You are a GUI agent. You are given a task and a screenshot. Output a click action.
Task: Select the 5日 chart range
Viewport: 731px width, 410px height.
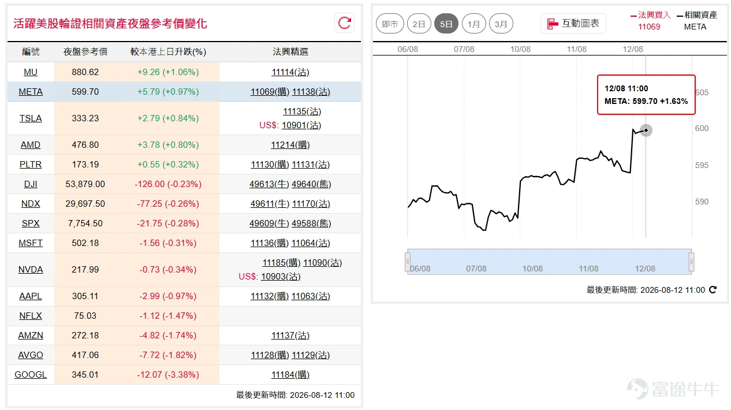tap(446, 24)
